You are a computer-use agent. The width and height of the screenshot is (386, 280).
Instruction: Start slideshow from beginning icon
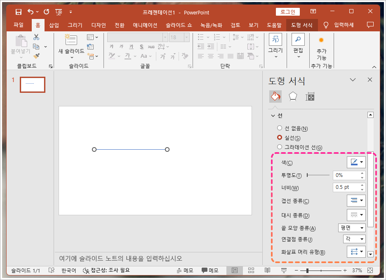[x=59, y=12]
